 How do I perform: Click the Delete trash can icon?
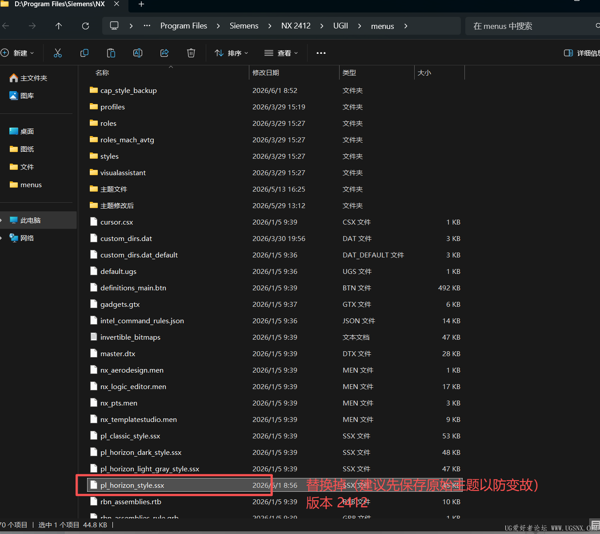coord(191,53)
